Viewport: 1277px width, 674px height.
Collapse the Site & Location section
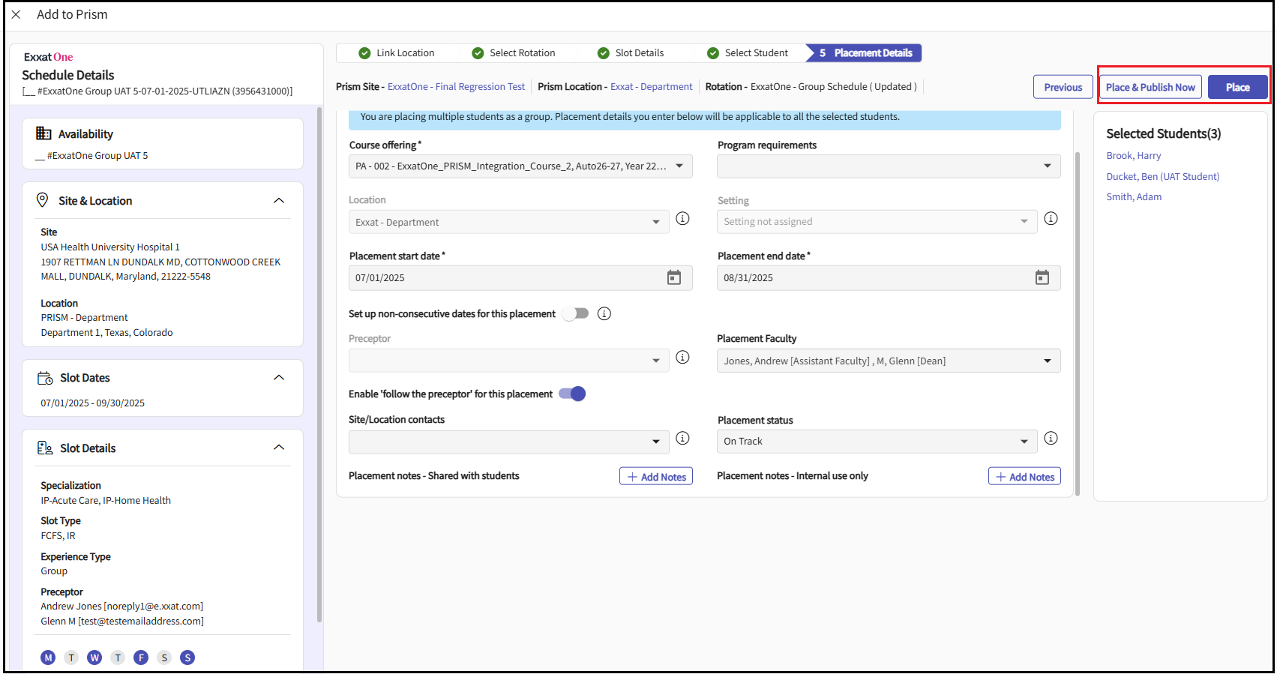click(279, 201)
